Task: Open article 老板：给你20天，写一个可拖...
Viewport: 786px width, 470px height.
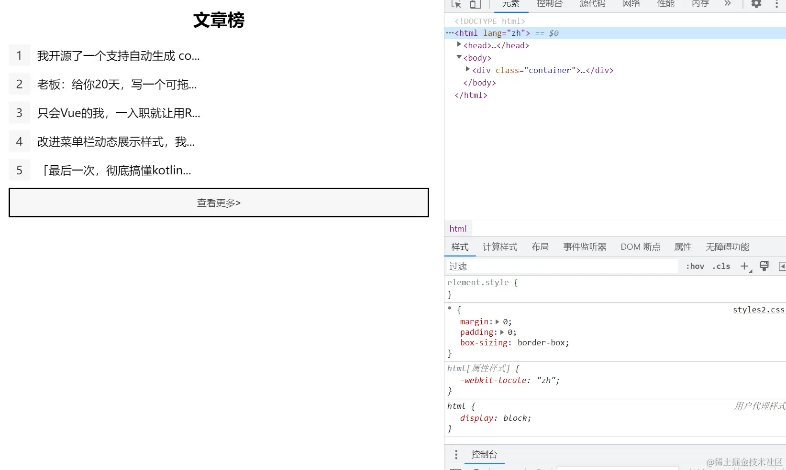Action: tap(117, 85)
